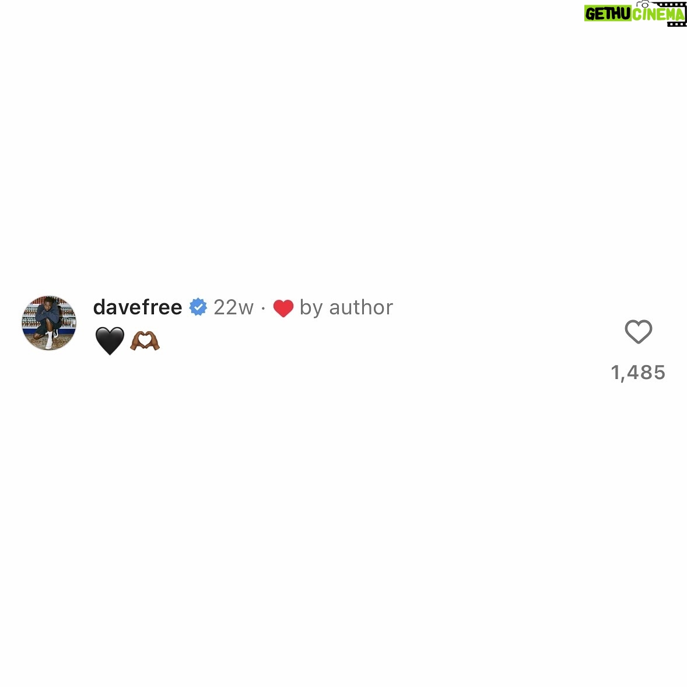Click the number 22 in the timestamp
Image resolution: width=687 pixels, height=687 pixels.
225,307
